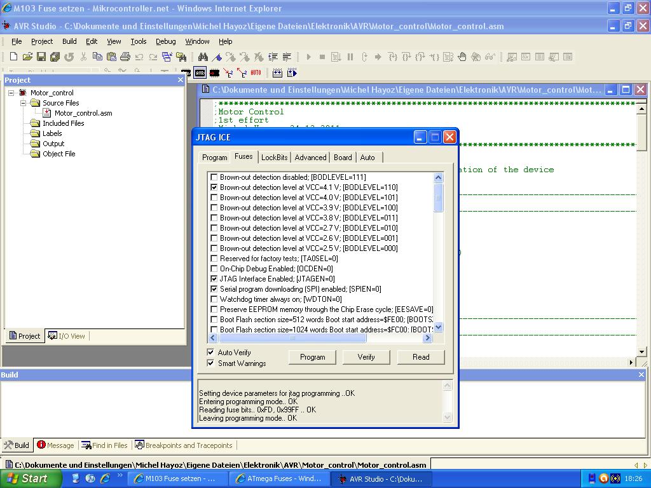This screenshot has height=488, width=651.
Task: Click the fuse list horizontal scrollbar thumb
Action: coord(291,338)
